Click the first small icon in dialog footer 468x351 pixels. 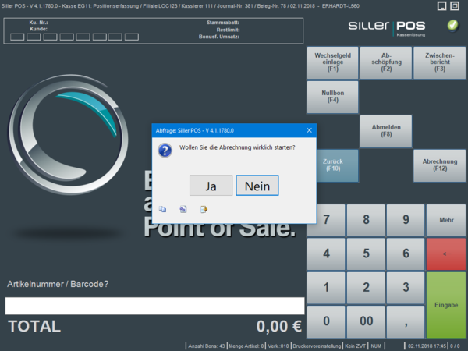(x=163, y=209)
